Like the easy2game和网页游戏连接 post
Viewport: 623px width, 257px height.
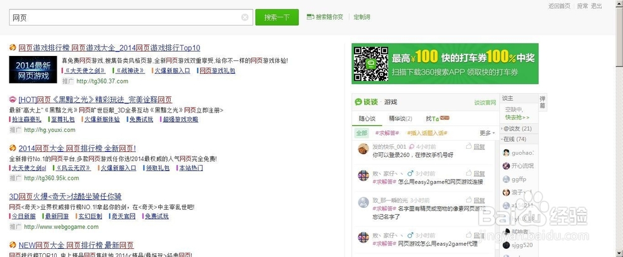pyautogui.click(x=468, y=174)
